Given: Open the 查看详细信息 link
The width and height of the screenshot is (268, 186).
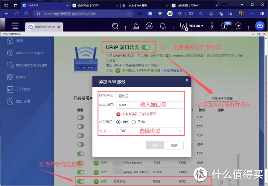Looking at the screenshot, I should click(x=173, y=70).
